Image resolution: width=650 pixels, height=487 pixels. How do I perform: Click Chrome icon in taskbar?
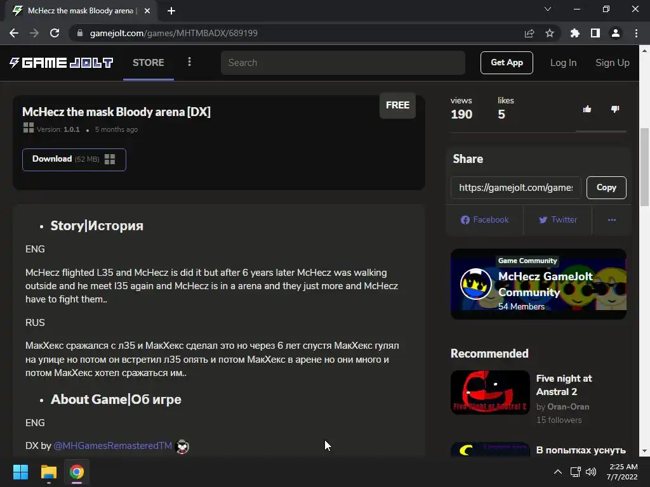click(77, 472)
